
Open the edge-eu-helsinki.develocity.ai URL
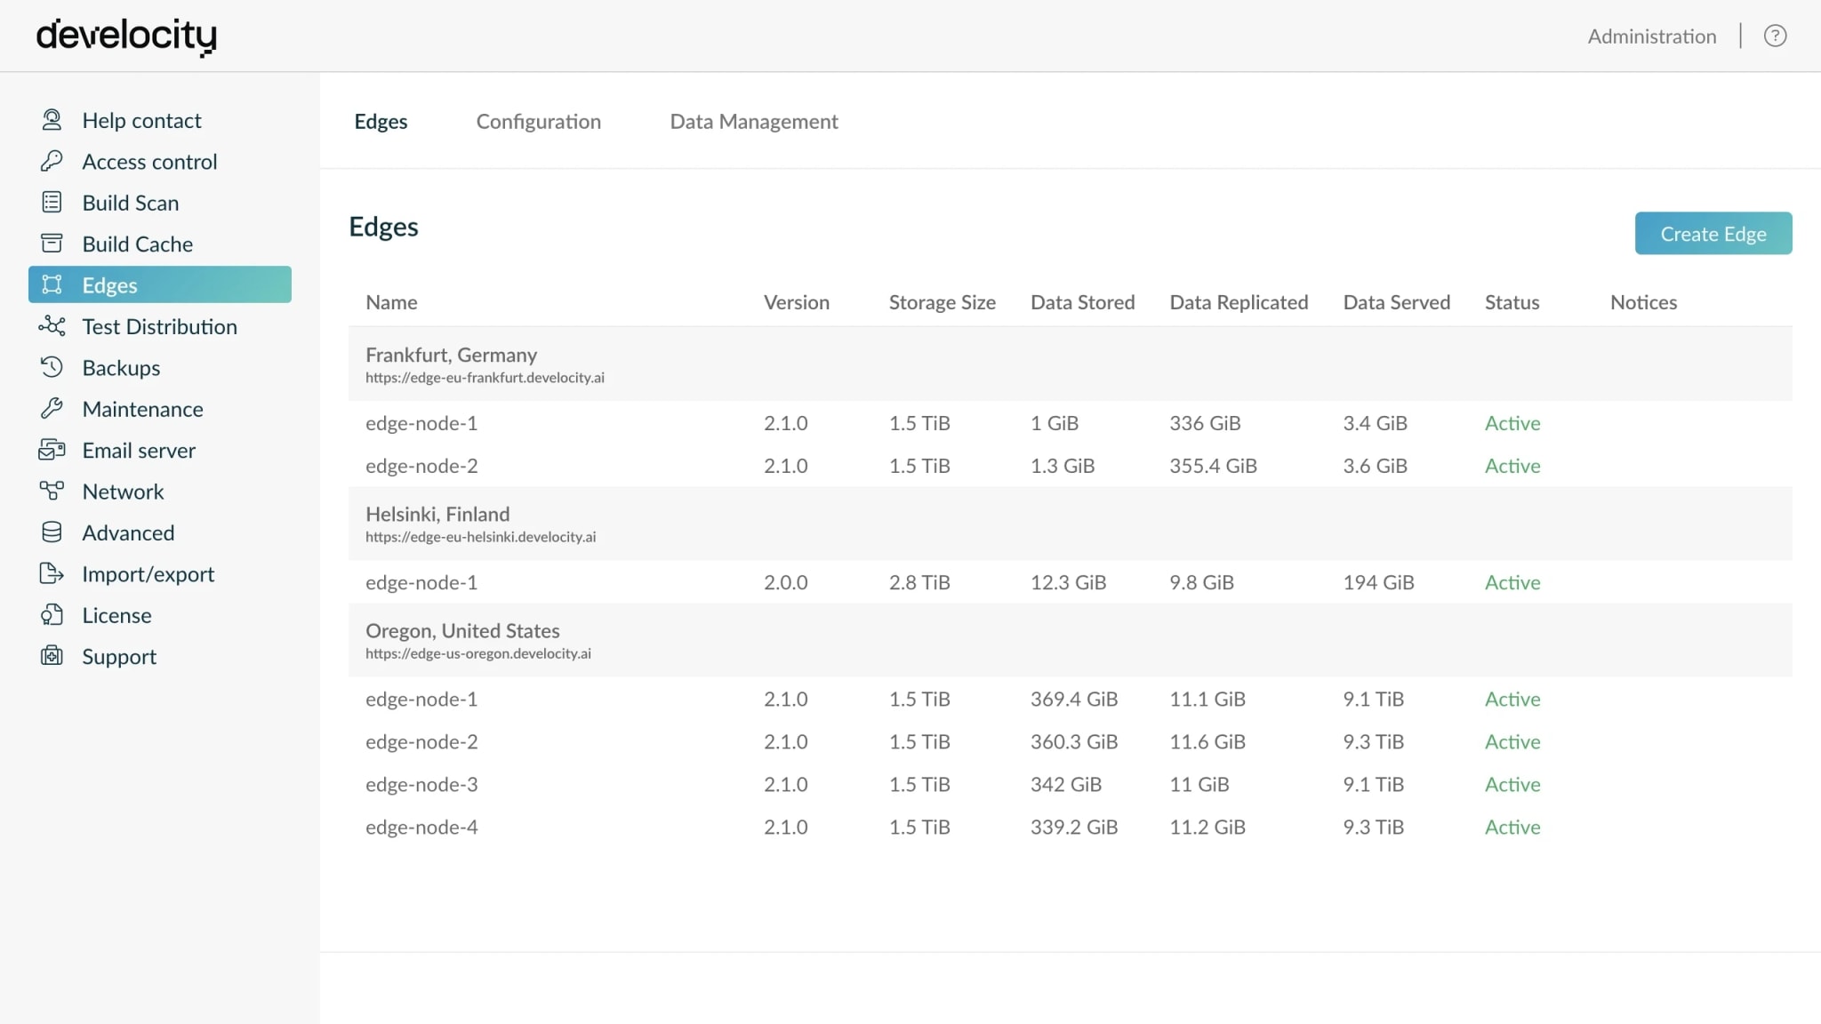480,537
